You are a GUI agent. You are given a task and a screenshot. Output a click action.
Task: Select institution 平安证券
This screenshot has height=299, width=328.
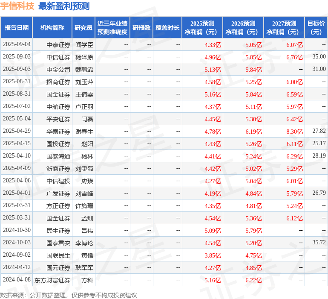(58, 119)
